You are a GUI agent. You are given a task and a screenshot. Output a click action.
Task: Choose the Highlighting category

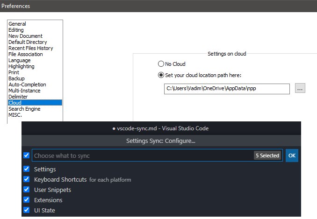pyautogui.click(x=22, y=66)
